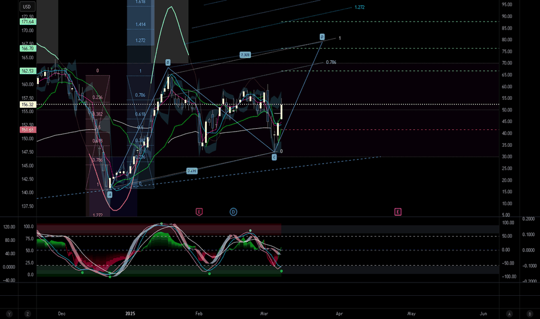Open the upcoming earnings E marker near May
The height and width of the screenshot is (319, 540).
[x=398, y=212]
